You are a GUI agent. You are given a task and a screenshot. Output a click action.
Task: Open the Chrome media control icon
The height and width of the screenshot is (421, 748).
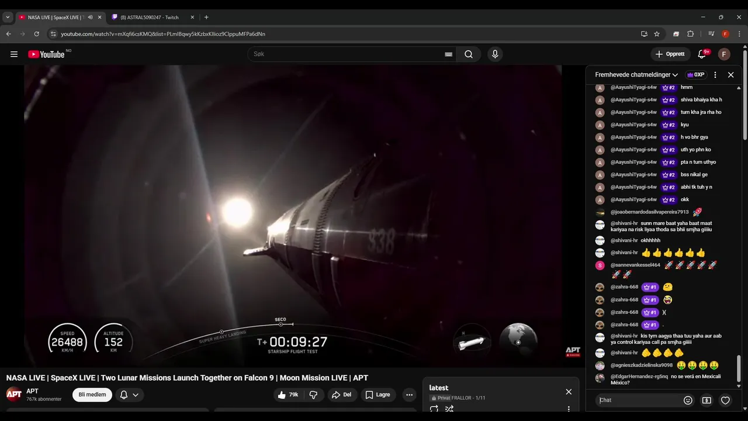(711, 34)
